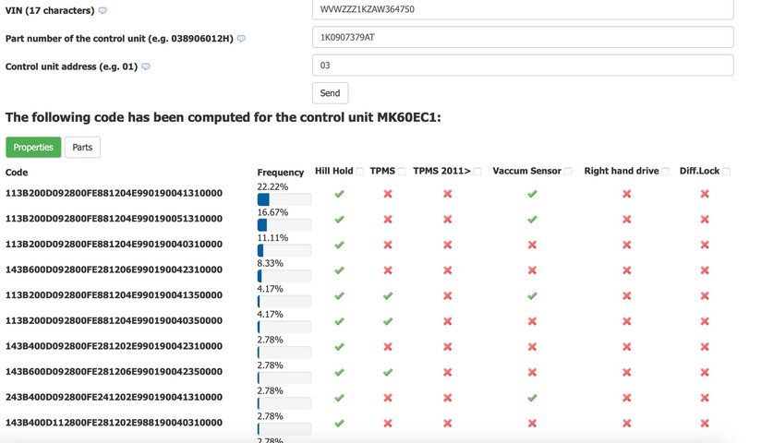Toggle the Diff.Lock checkbox
The height and width of the screenshot is (443, 761).
pos(727,172)
